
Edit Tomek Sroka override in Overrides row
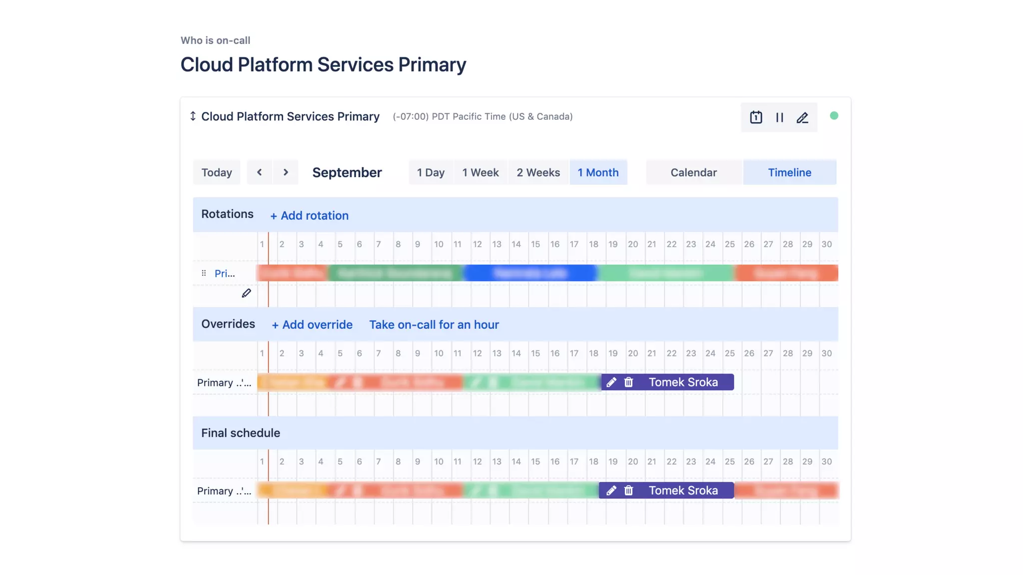tap(611, 382)
